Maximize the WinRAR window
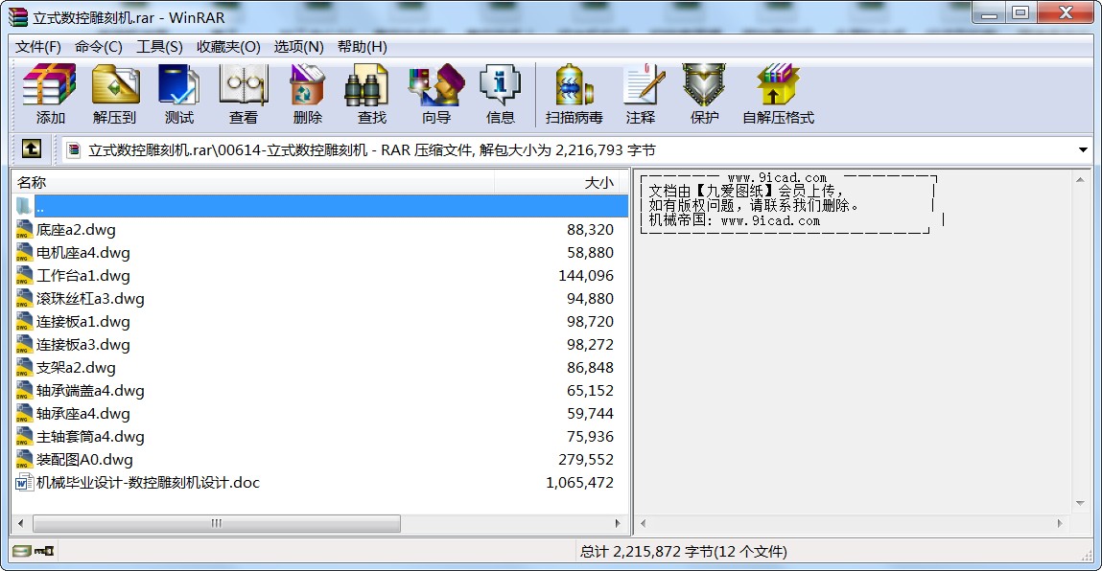 [1020, 13]
